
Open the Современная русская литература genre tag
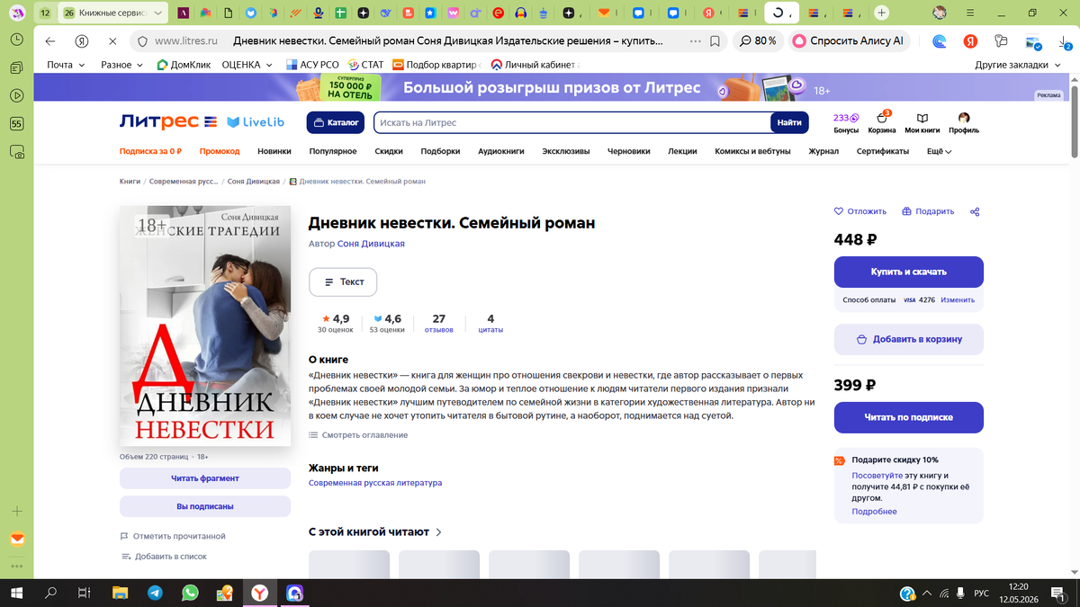click(375, 483)
